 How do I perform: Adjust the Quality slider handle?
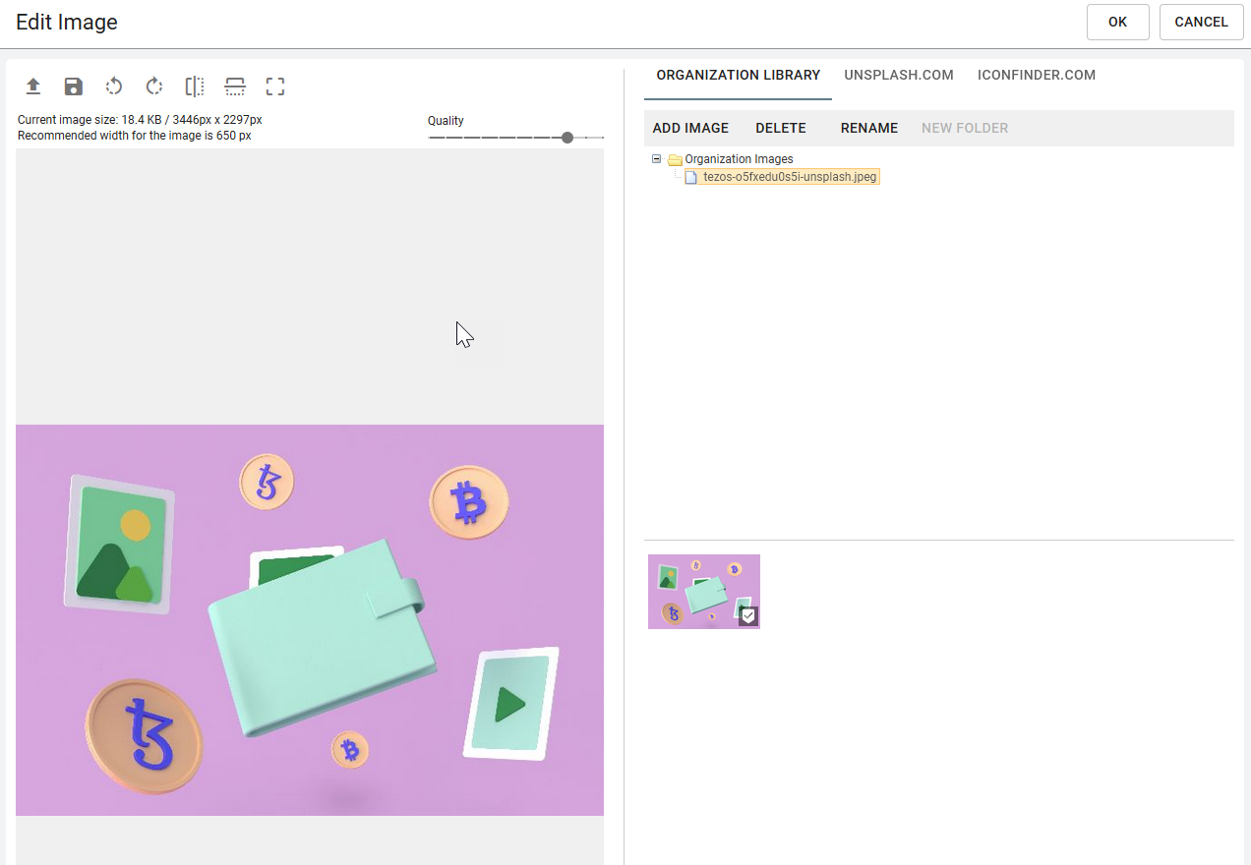click(567, 138)
